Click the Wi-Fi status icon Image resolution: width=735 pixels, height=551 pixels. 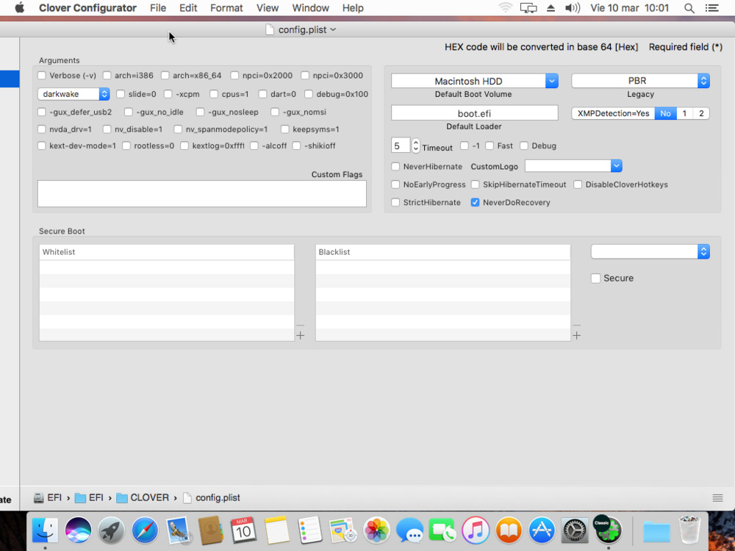(x=506, y=8)
